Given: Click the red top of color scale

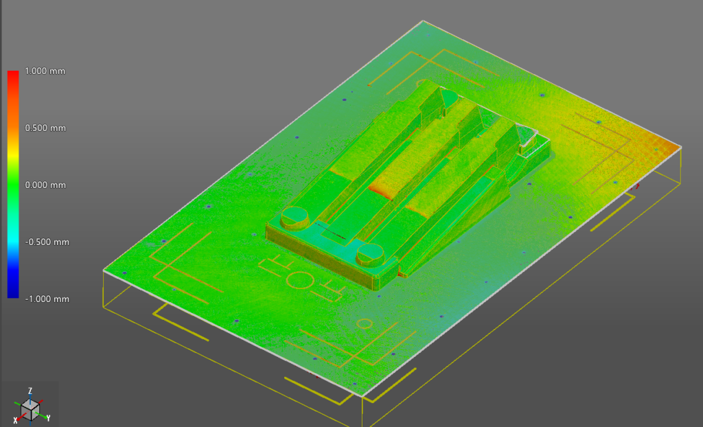Looking at the screenshot, I should (x=13, y=76).
